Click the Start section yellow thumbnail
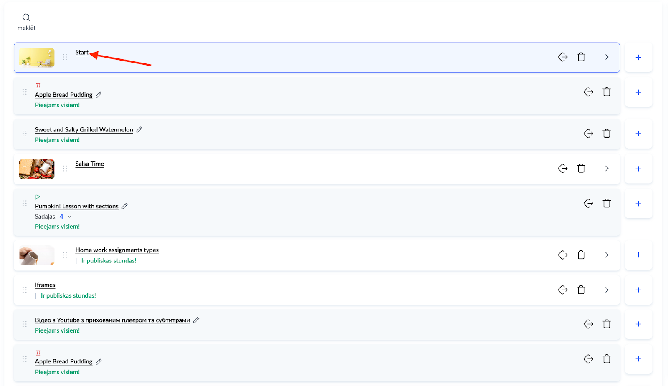The width and height of the screenshot is (668, 386). coord(37,58)
